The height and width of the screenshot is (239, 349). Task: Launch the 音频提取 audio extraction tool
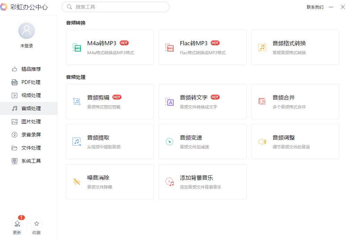click(110, 141)
